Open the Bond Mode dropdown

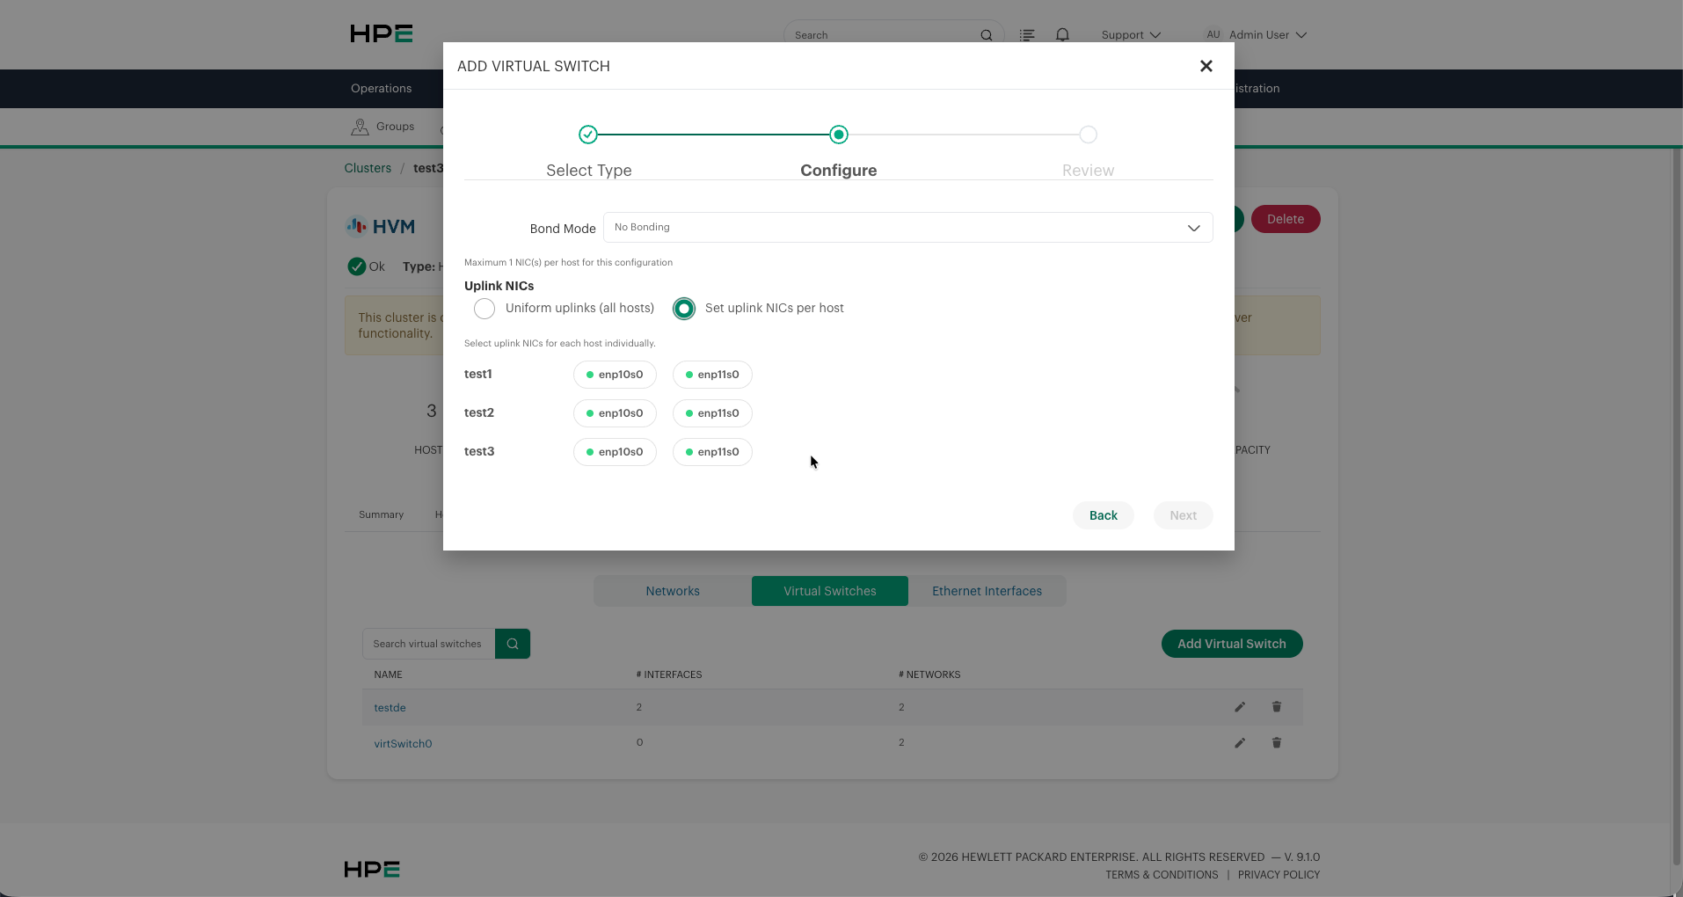(907, 228)
